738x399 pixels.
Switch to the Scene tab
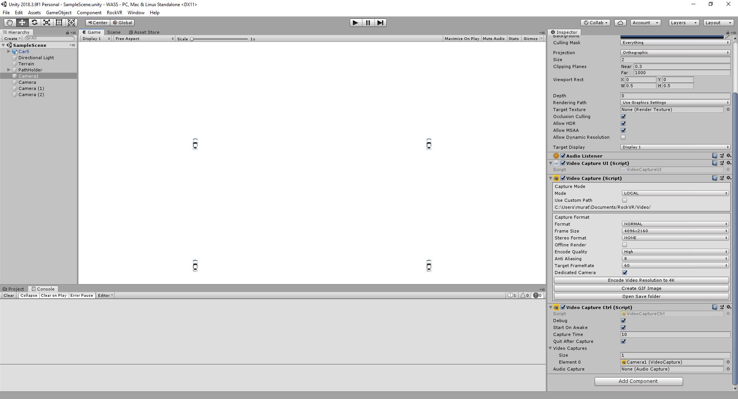113,32
